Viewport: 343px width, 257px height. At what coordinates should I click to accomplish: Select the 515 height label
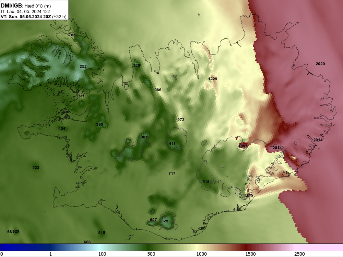point(102,233)
